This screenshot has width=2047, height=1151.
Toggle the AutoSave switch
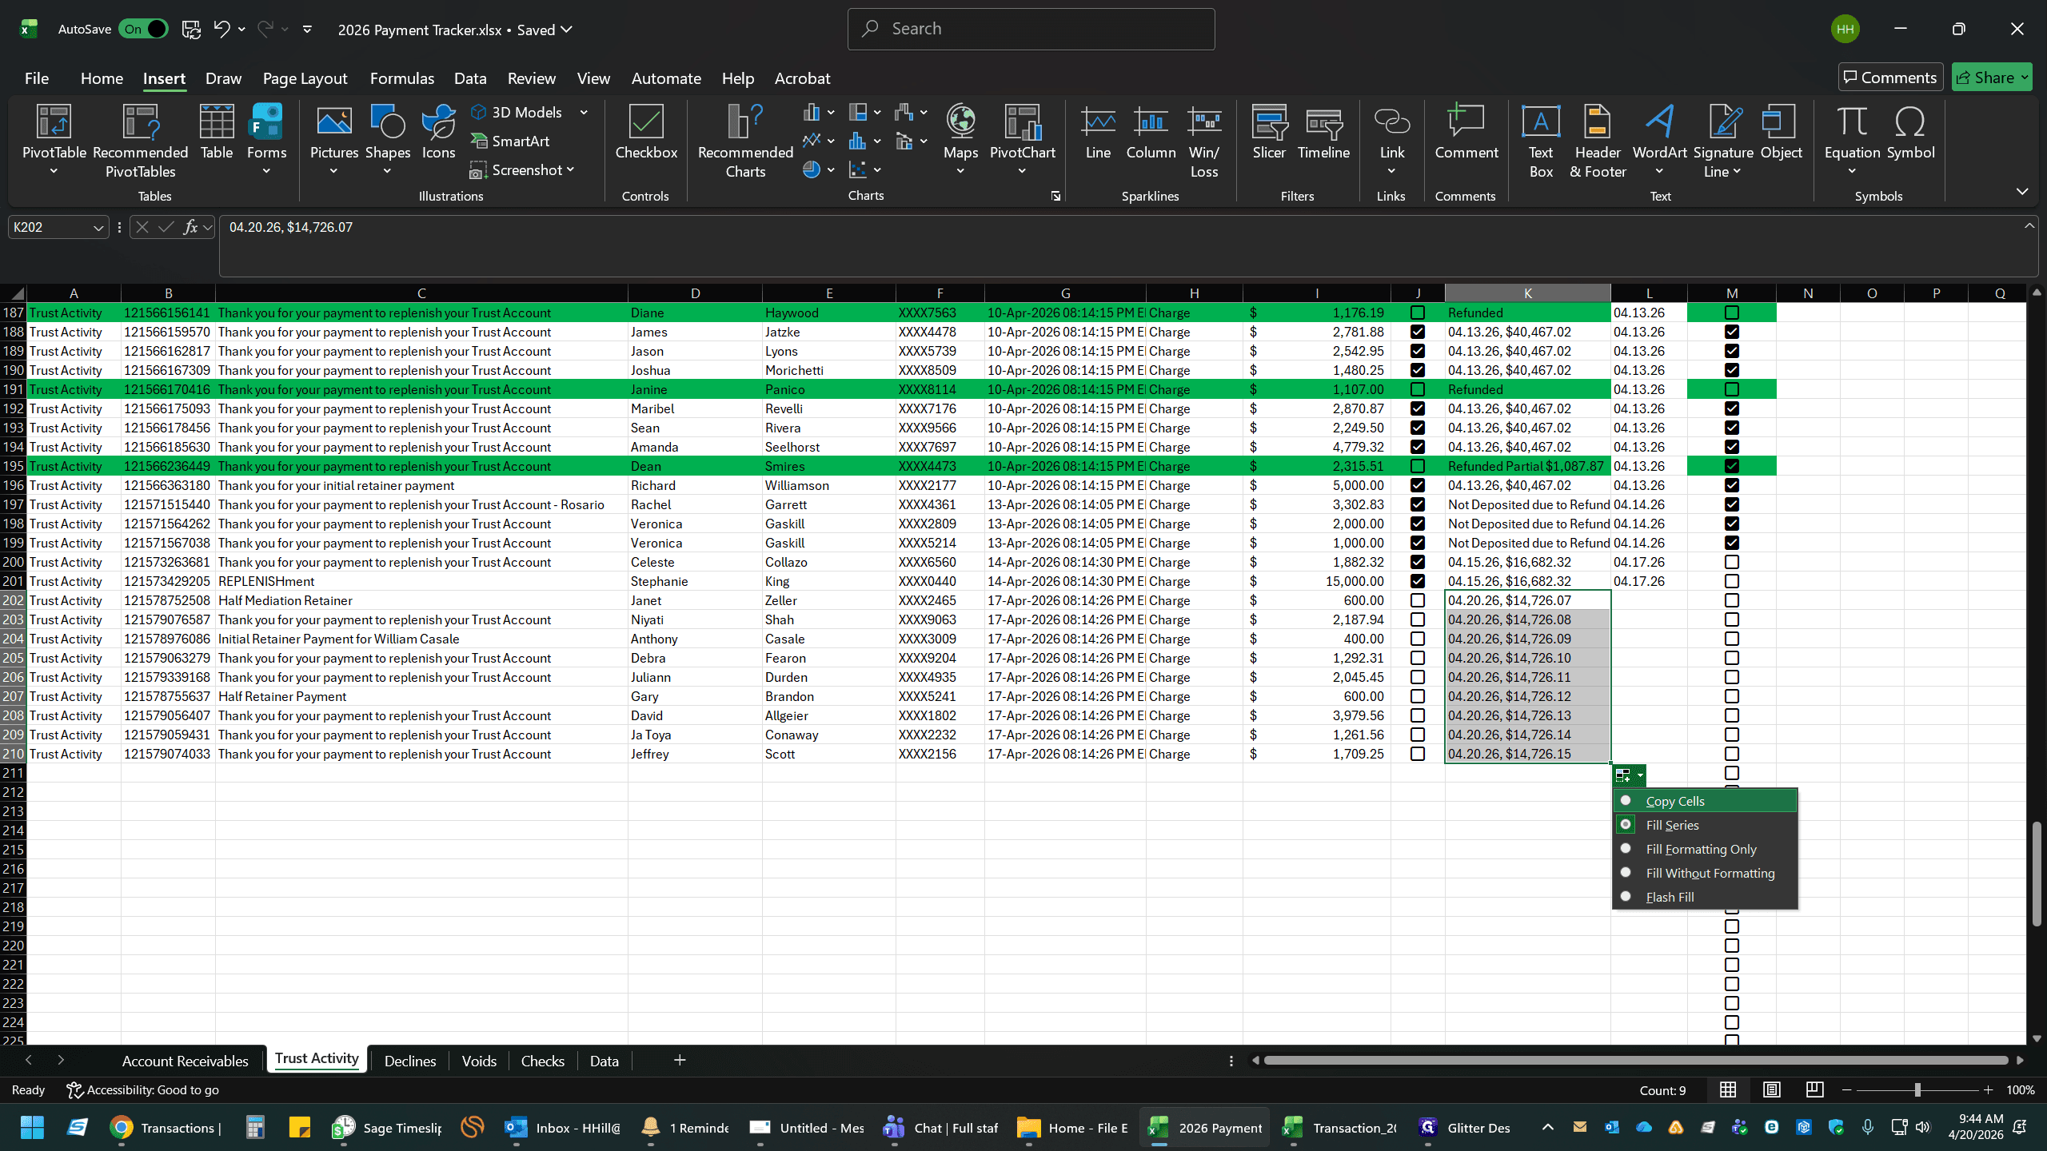(144, 30)
